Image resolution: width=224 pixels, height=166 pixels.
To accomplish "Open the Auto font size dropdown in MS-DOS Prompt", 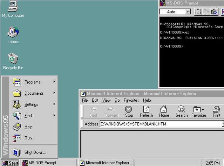I will pos(188,12).
